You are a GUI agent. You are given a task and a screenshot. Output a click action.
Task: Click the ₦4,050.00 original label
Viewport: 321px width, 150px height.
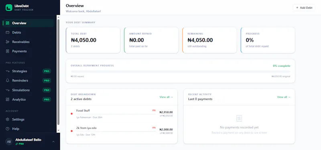point(281,76)
